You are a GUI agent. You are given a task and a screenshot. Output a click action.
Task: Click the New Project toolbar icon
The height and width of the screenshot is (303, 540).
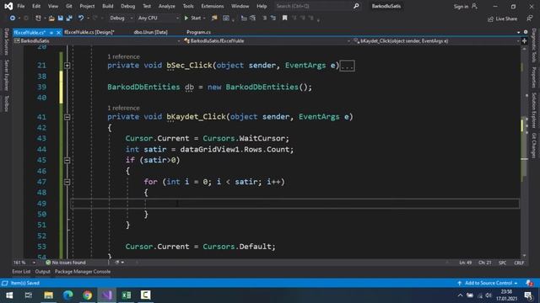pyautogui.click(x=38, y=18)
